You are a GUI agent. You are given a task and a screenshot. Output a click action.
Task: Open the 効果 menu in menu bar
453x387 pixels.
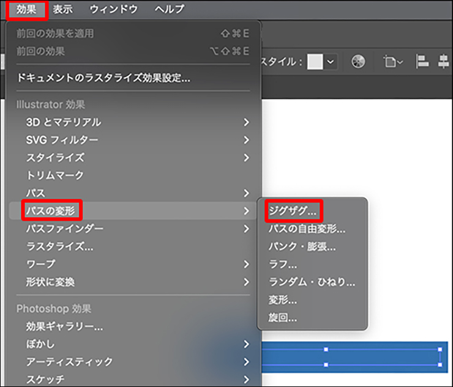(x=27, y=9)
